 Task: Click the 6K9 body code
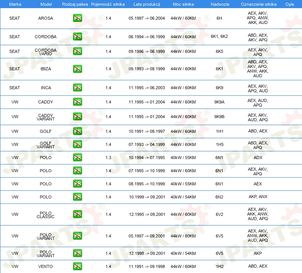coord(219,88)
